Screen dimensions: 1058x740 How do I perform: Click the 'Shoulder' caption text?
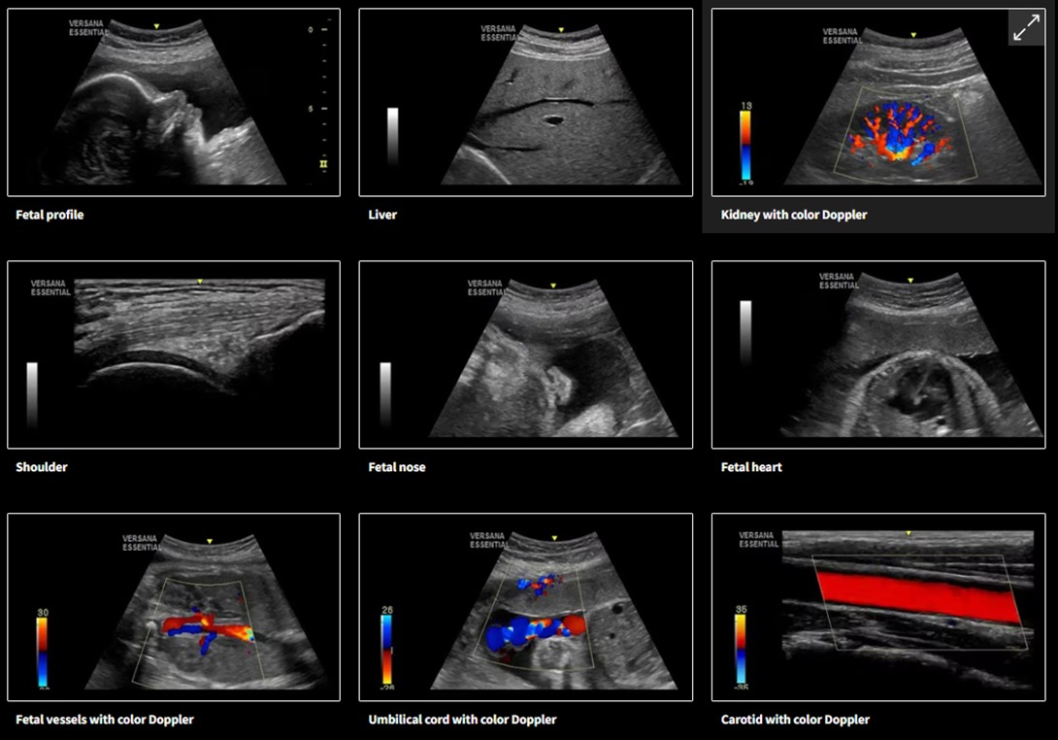pos(42,467)
